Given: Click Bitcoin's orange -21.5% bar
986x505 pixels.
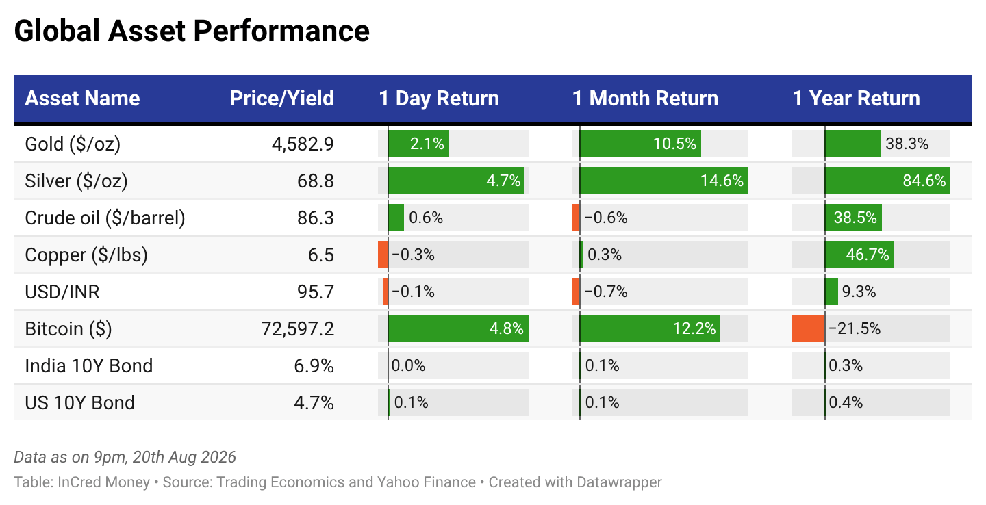Looking at the screenshot, I should tap(808, 328).
